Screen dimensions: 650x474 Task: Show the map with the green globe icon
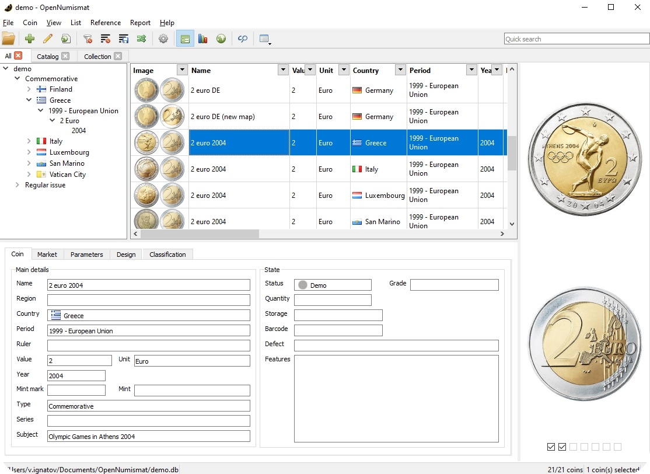pyautogui.click(x=221, y=39)
